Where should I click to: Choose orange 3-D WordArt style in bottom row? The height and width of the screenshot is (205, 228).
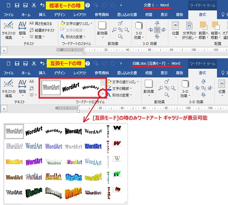tap(73, 193)
